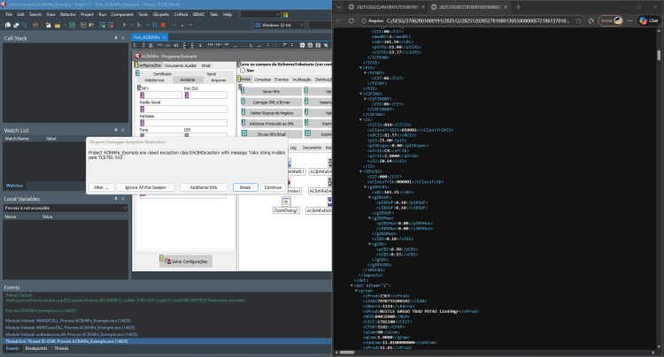The height and width of the screenshot is (357, 664).
Task: Open the Project menu
Action: click(x=87, y=14)
